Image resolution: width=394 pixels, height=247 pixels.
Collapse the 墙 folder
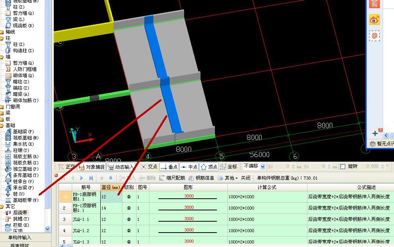(2, 57)
